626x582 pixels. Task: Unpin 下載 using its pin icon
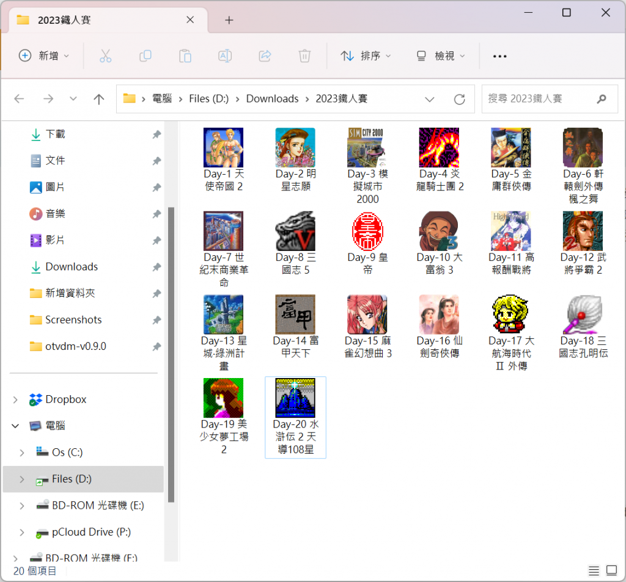click(156, 134)
